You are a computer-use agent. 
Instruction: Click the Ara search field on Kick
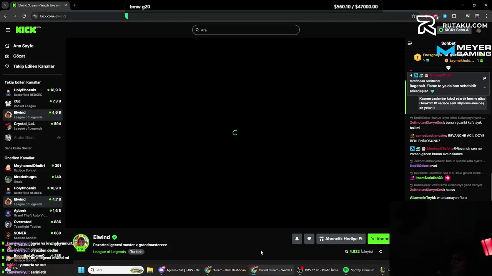tap(246, 30)
